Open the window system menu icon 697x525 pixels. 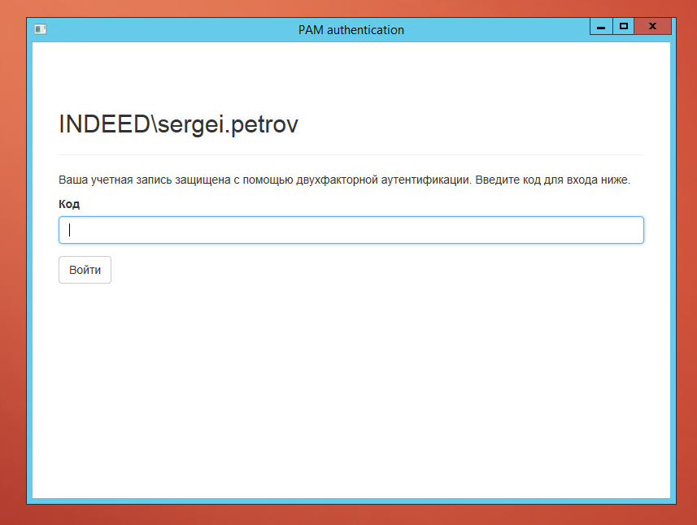click(x=40, y=29)
